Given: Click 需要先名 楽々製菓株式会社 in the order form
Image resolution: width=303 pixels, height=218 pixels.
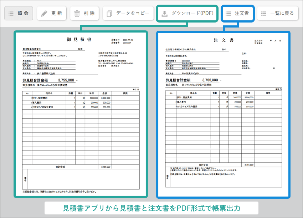Looking at the screenshot, I should point(183,74).
